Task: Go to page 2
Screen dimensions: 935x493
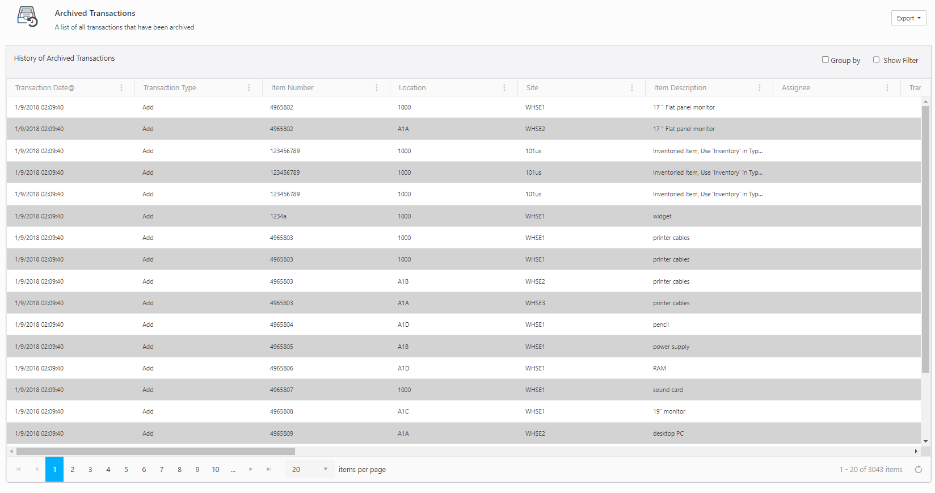Action: coord(73,470)
